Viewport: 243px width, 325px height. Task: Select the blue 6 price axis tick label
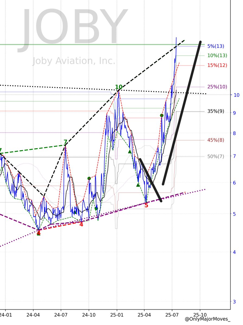pos(234,183)
